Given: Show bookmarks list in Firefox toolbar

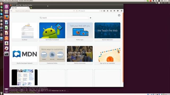Looking at the screenshot, I should point(104,11).
